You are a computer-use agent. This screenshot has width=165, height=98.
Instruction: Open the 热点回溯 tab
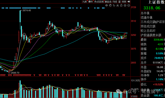coord(99,2)
